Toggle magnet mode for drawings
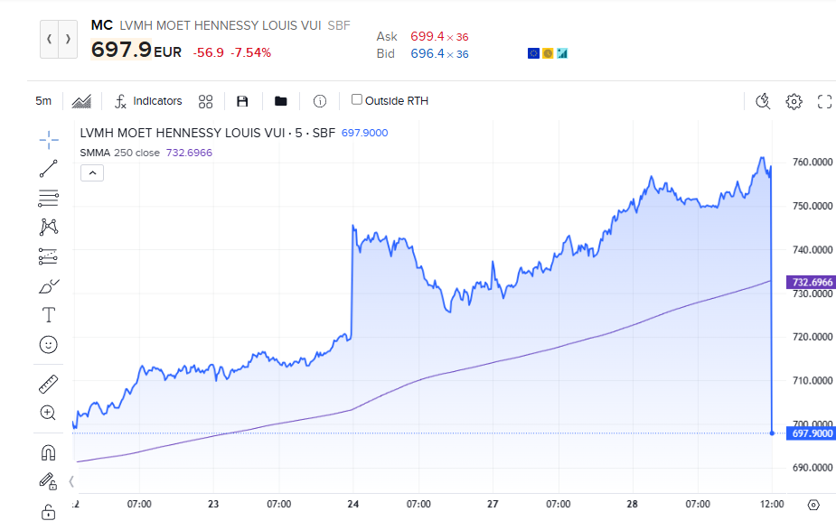 (x=49, y=452)
